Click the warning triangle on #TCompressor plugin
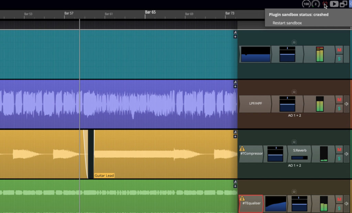352x213 pixels. click(x=242, y=149)
